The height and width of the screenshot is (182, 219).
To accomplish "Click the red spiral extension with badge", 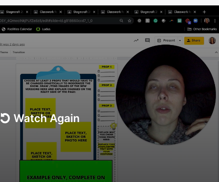I will click(188, 21).
